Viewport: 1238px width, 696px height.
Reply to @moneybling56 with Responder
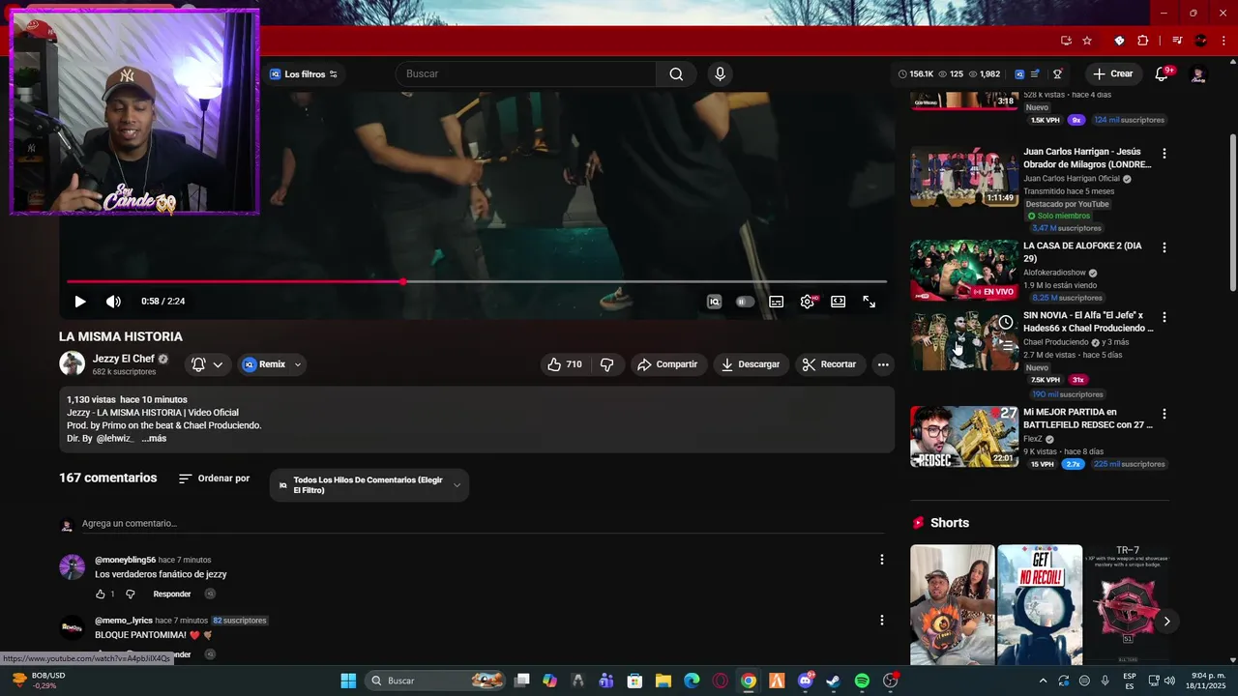point(172,594)
